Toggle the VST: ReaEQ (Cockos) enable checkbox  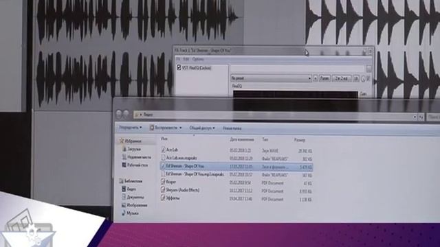179,67
